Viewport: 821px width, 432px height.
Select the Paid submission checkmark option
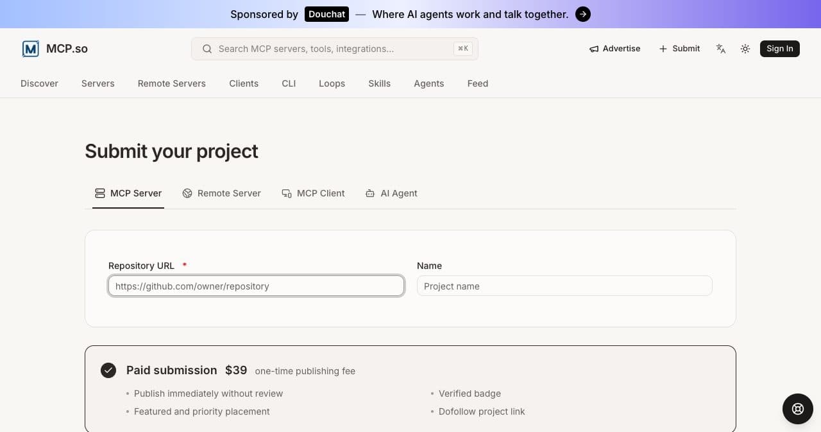108,370
